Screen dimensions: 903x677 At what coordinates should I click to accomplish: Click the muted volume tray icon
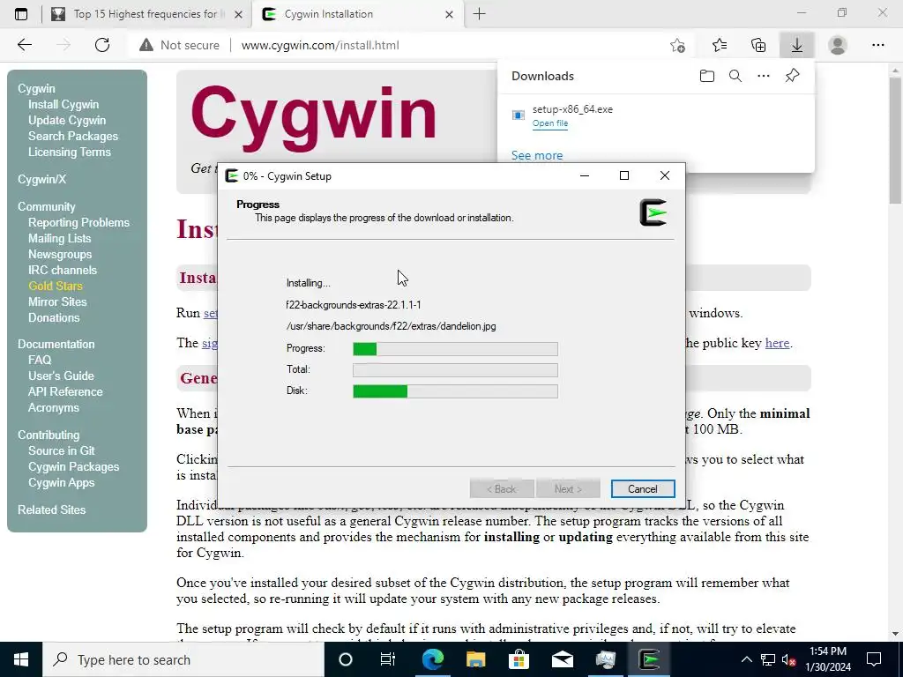[788, 660]
